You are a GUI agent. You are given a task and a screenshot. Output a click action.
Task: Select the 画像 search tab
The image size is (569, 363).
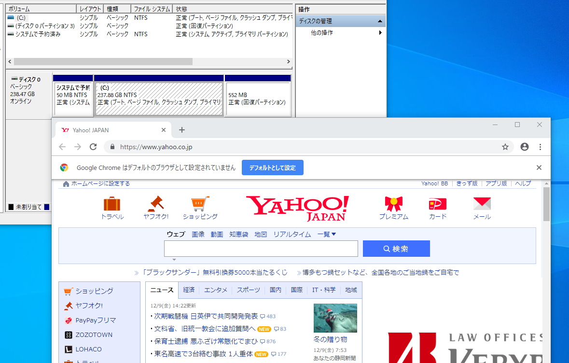pyautogui.click(x=198, y=234)
